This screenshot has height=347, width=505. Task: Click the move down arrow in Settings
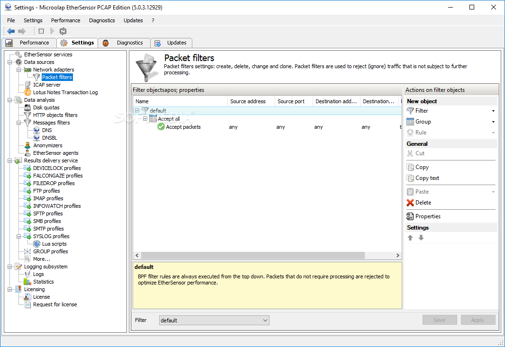421,238
